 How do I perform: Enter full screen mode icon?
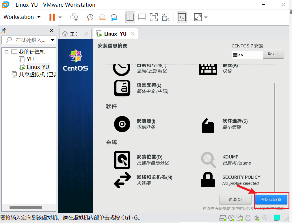(x=154, y=17)
